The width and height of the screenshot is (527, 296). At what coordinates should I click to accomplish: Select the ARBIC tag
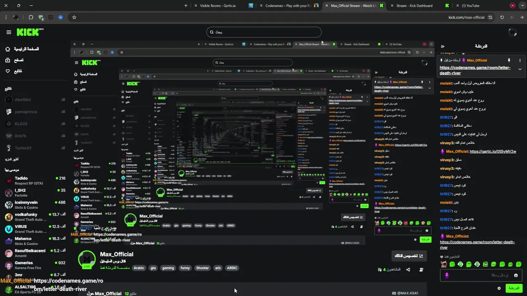232,268
